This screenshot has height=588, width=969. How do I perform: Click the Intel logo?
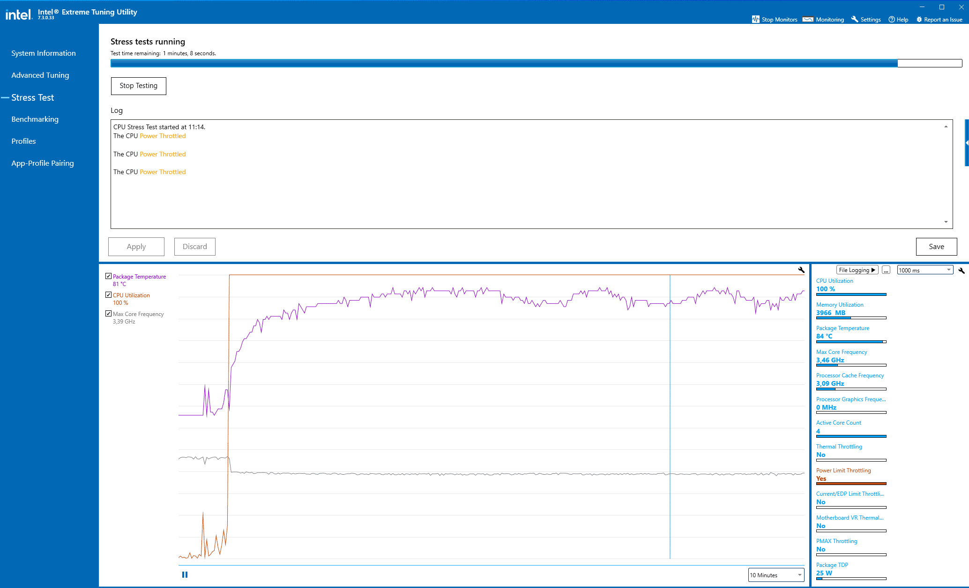pyautogui.click(x=18, y=15)
